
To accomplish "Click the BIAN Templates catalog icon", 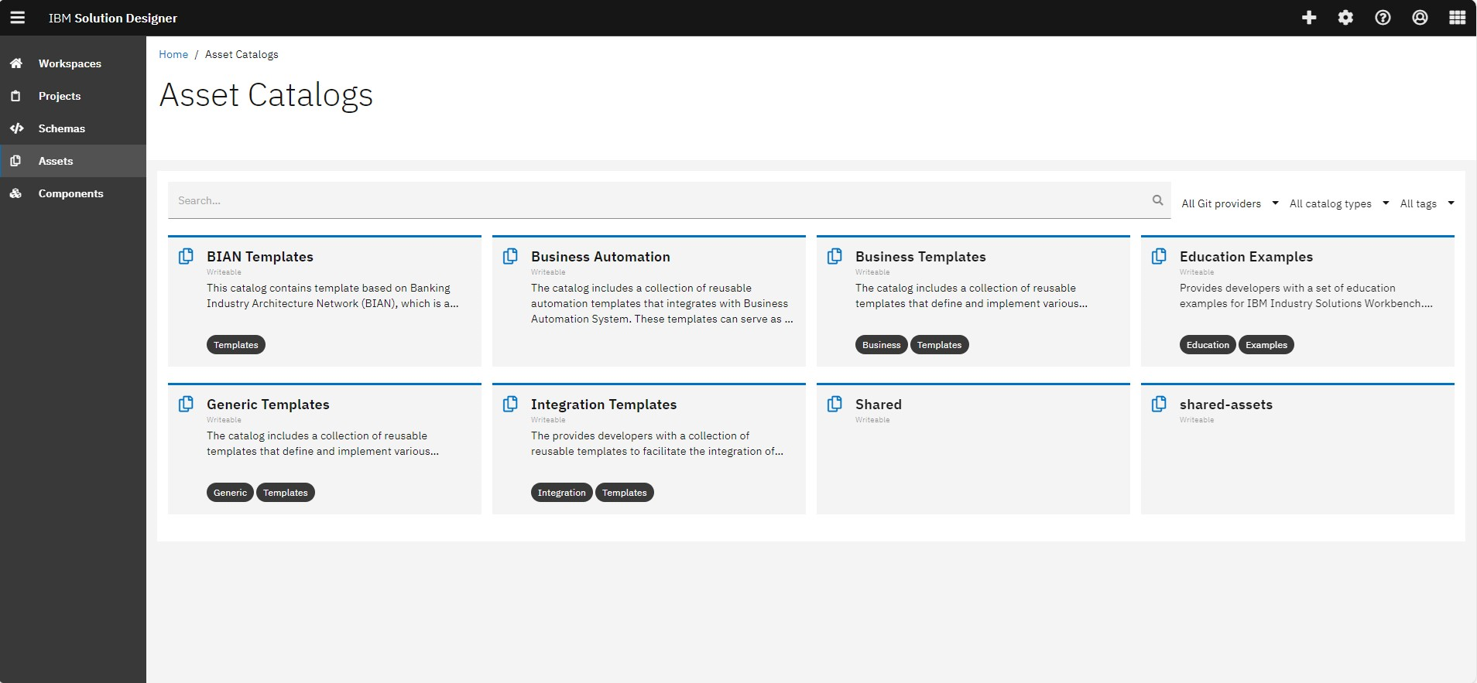I will coord(186,256).
